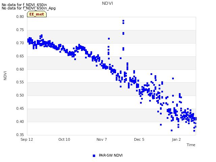Click the 'No data for f_NDVI_650in' message
The height and width of the screenshot is (162, 216).
24,5
